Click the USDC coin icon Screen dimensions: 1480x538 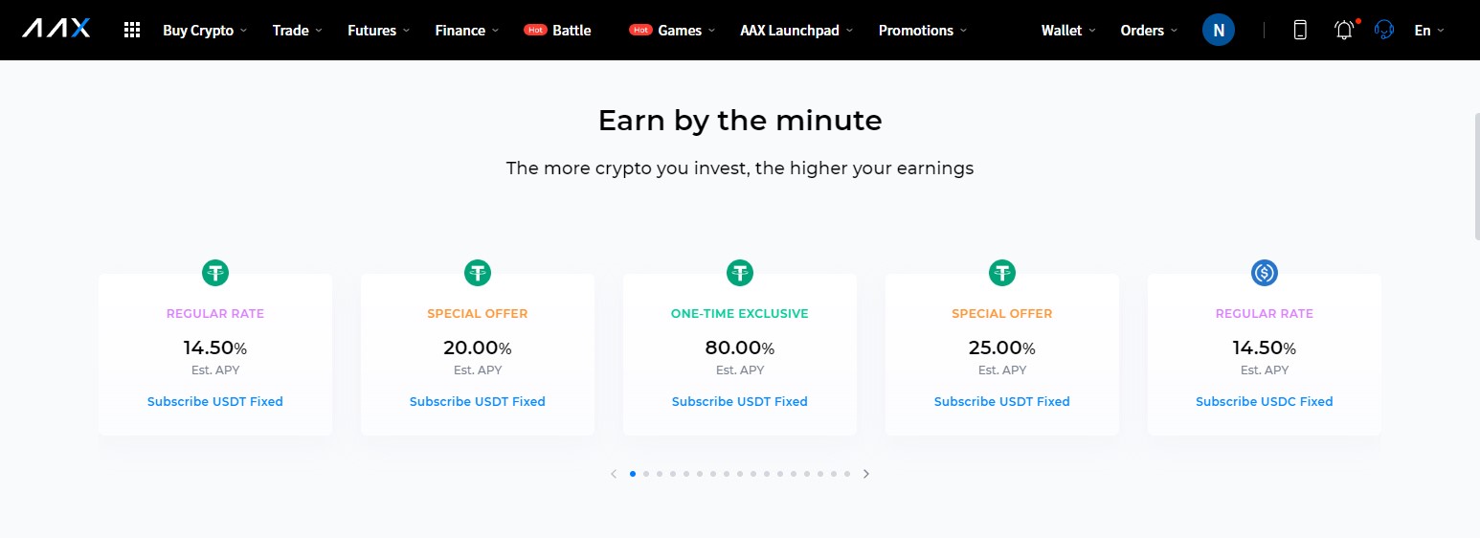(1265, 273)
